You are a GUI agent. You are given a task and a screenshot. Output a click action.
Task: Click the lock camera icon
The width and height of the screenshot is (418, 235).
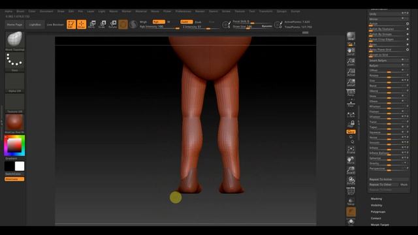tap(351, 124)
